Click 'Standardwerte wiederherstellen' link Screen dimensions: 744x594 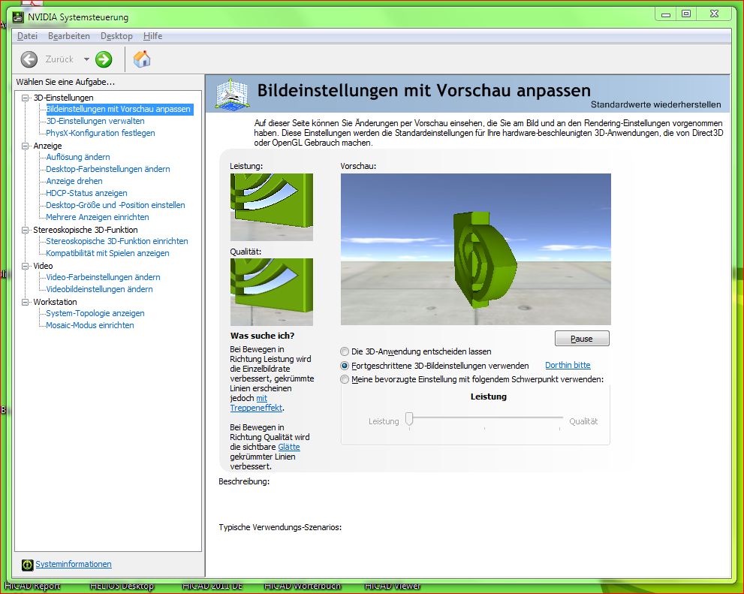[x=655, y=105]
